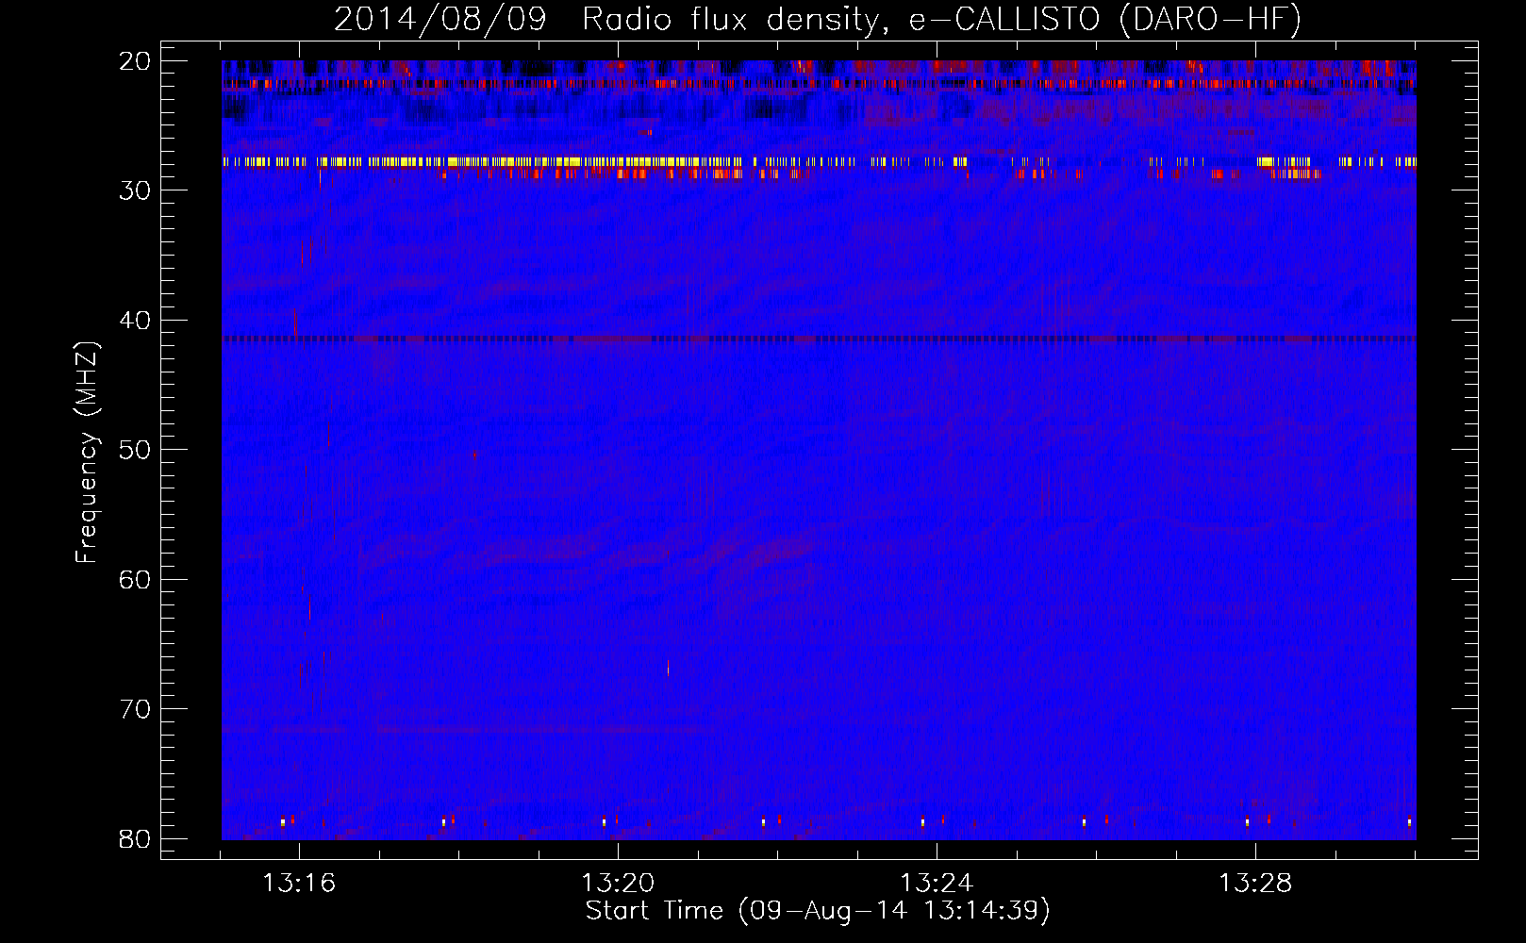Click the dark dotted horizontal line near 41 MHz
The image size is (1526, 943).
coord(819,338)
